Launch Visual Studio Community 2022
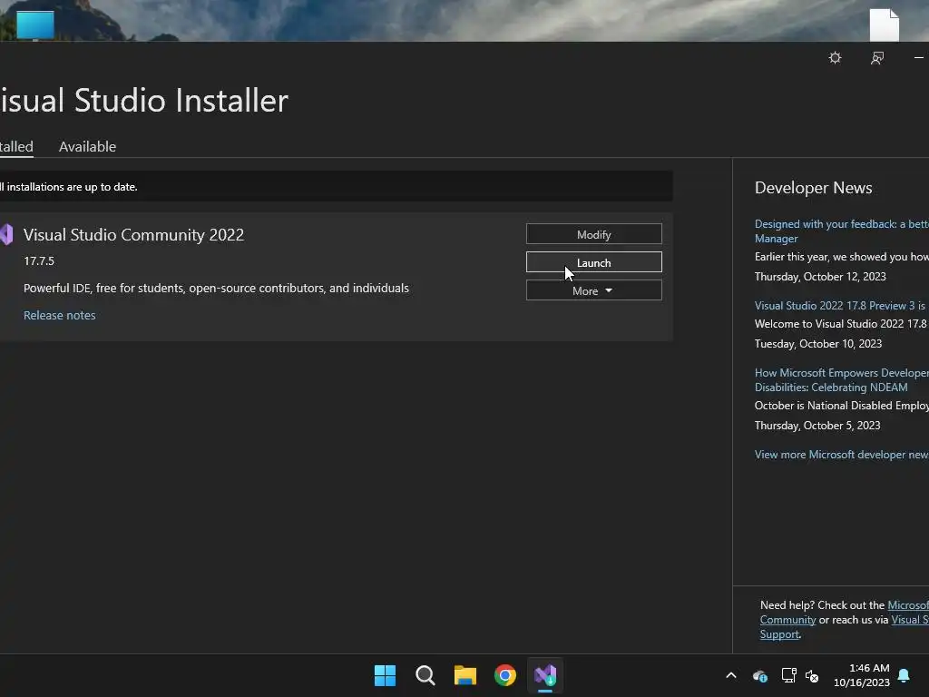The image size is (929, 697). 593,262
